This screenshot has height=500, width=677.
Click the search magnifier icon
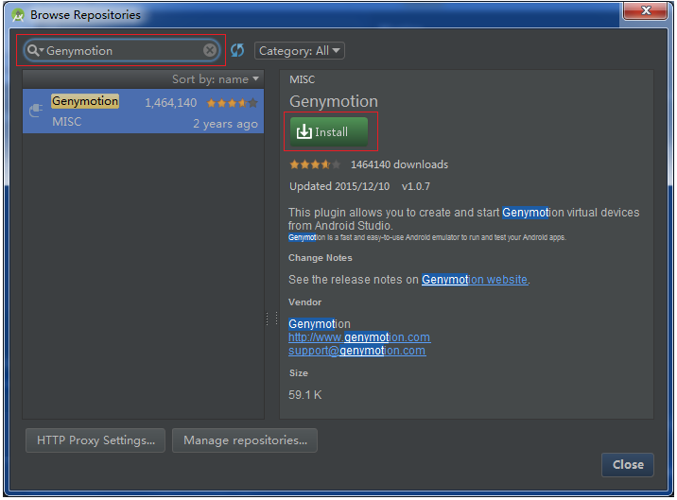click(34, 50)
